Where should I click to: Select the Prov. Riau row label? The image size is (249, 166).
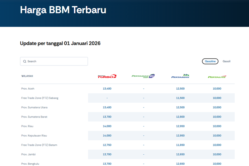[27, 126]
